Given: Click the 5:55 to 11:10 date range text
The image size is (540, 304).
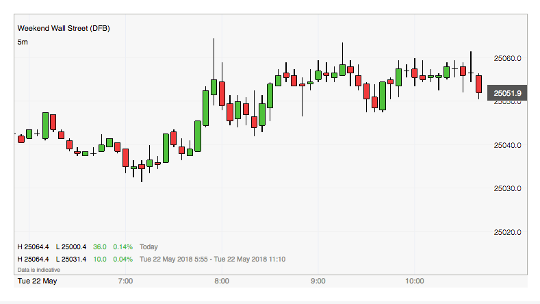Looking at the screenshot, I should pyautogui.click(x=212, y=259).
